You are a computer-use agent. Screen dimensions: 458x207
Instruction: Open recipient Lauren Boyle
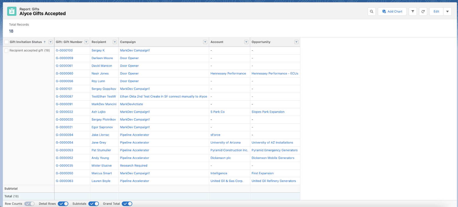click(101, 181)
